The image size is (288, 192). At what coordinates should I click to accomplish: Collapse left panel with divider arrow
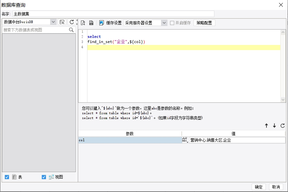coord(77,20)
